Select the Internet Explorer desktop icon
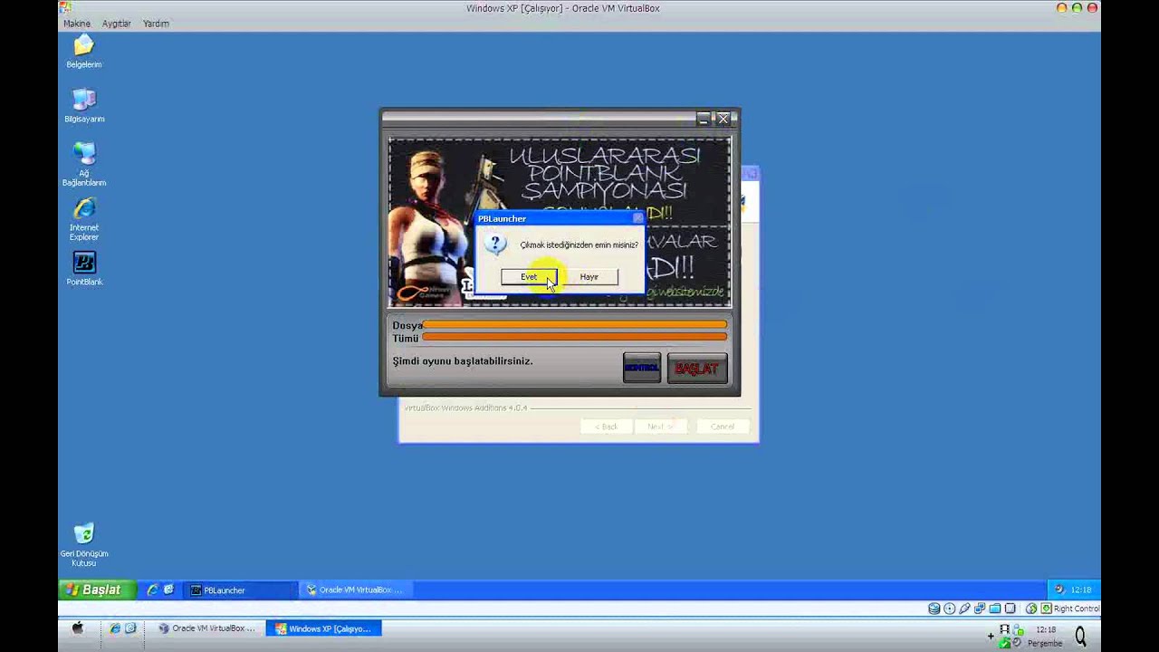The height and width of the screenshot is (652, 1159). coord(84,219)
